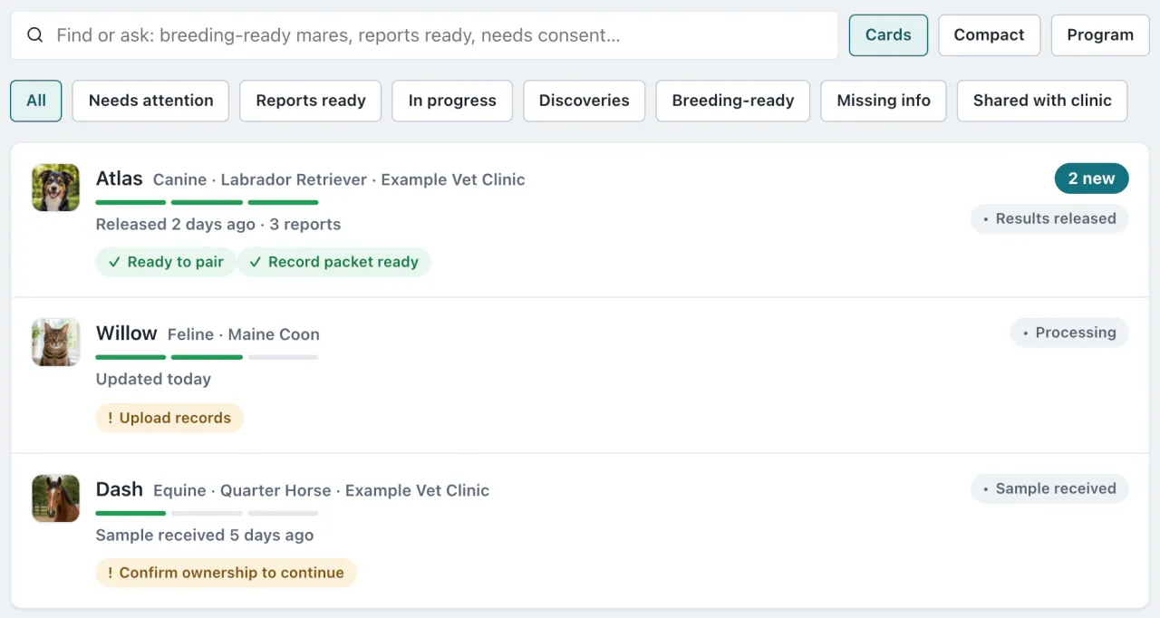Click the exclamation icon in Confirm ownership
The width and height of the screenshot is (1160, 618).
111,573
